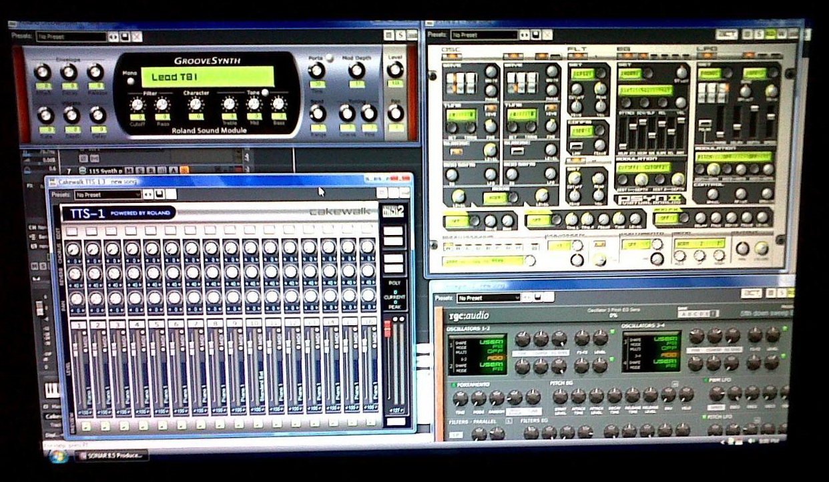This screenshot has width=829, height=482.
Task: Click the GrooveSynth Character knob
Action: click(196, 104)
